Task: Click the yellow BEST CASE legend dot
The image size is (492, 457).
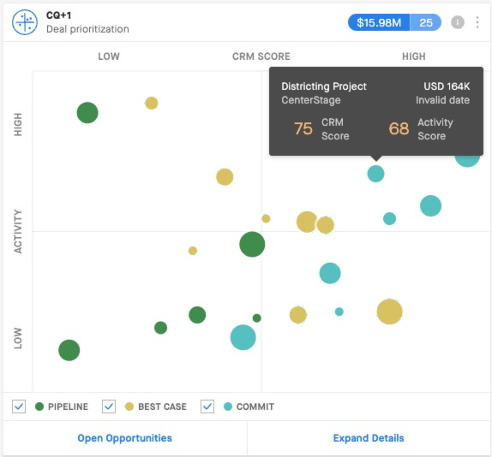Action: coord(129,407)
